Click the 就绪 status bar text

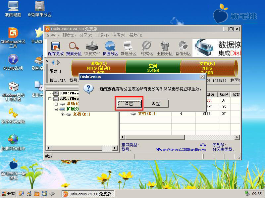tap(49, 156)
